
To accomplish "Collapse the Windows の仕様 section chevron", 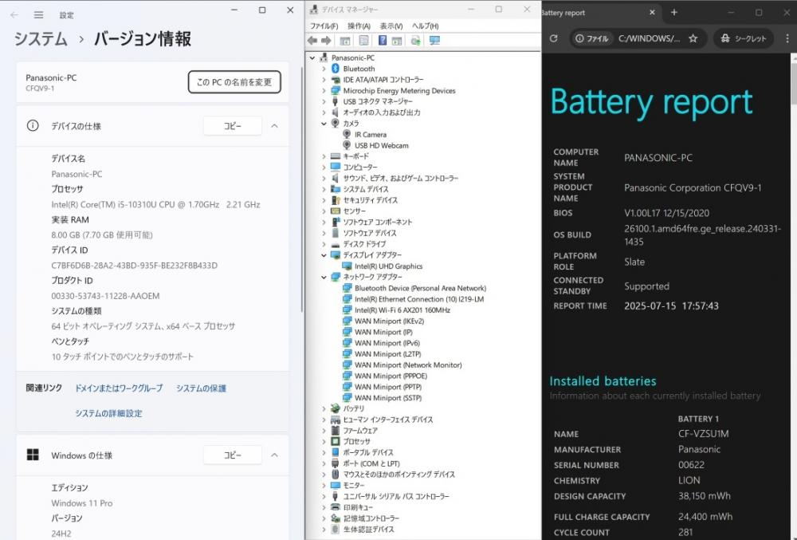I will [x=274, y=455].
